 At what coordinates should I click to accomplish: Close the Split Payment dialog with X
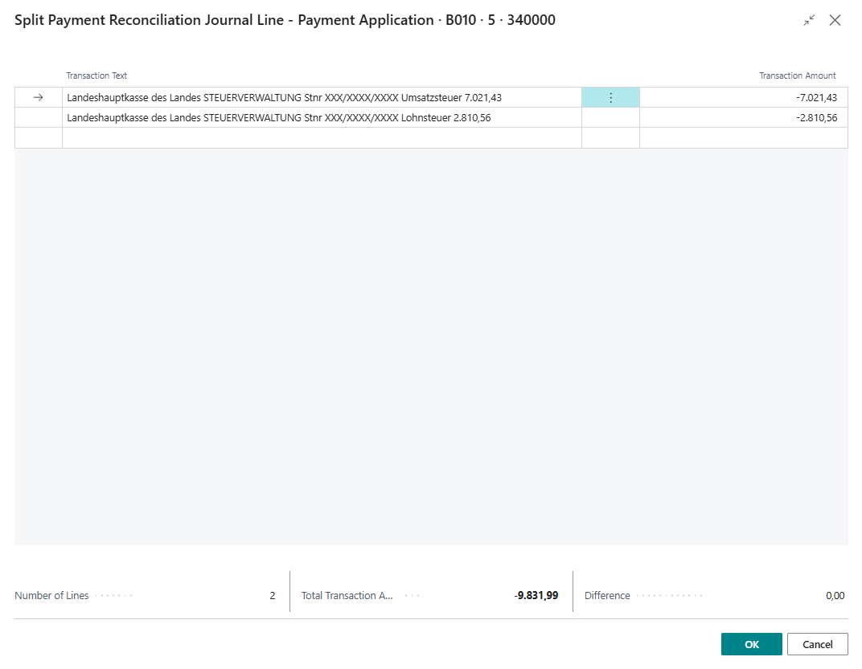[x=835, y=20]
